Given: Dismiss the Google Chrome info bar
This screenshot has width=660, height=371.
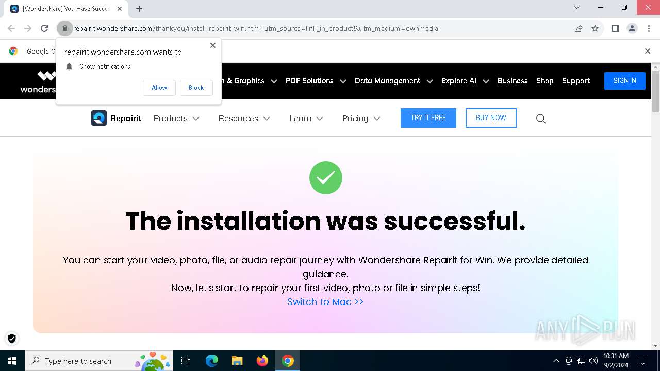Looking at the screenshot, I should click(648, 51).
